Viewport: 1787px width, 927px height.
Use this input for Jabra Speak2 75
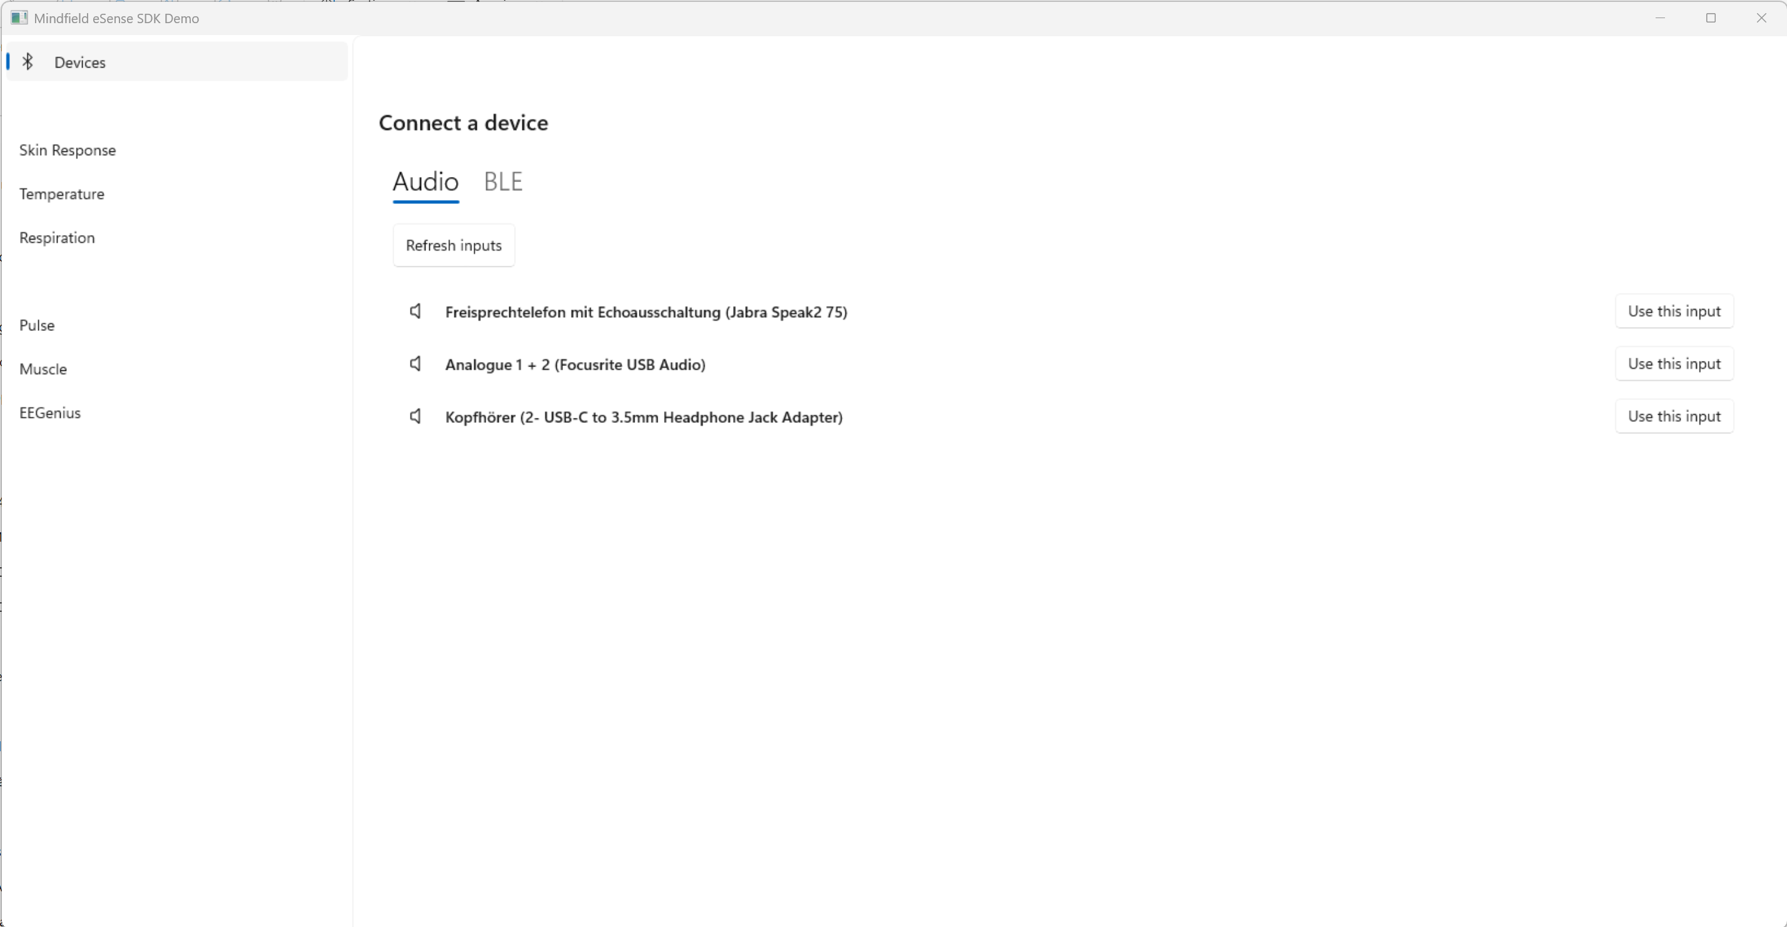point(1674,312)
